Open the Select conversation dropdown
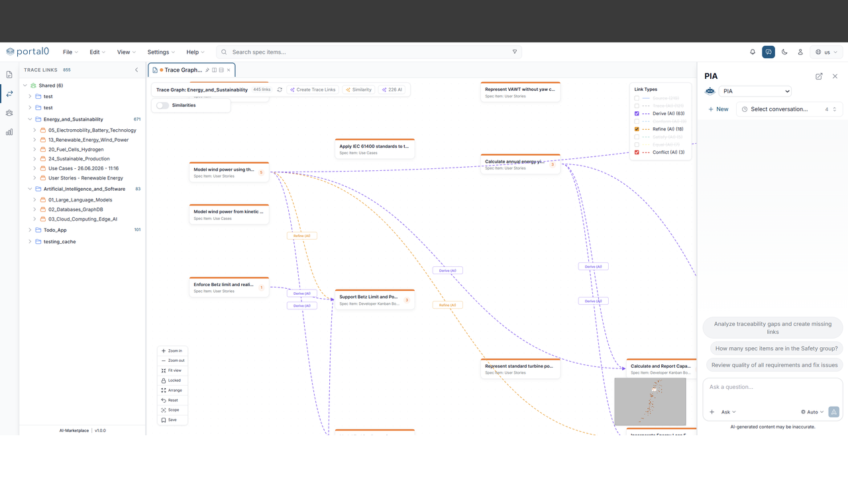848x477 pixels. [789, 109]
